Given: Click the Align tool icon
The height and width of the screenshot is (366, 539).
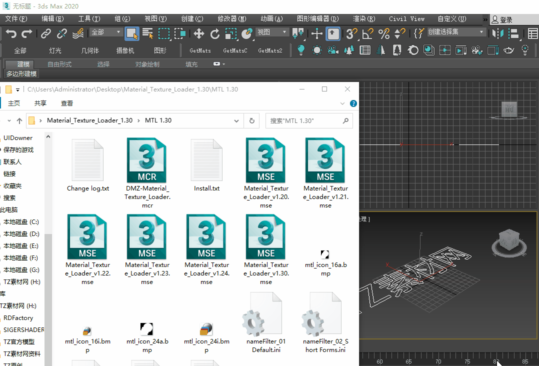Looking at the screenshot, I should 513,33.
